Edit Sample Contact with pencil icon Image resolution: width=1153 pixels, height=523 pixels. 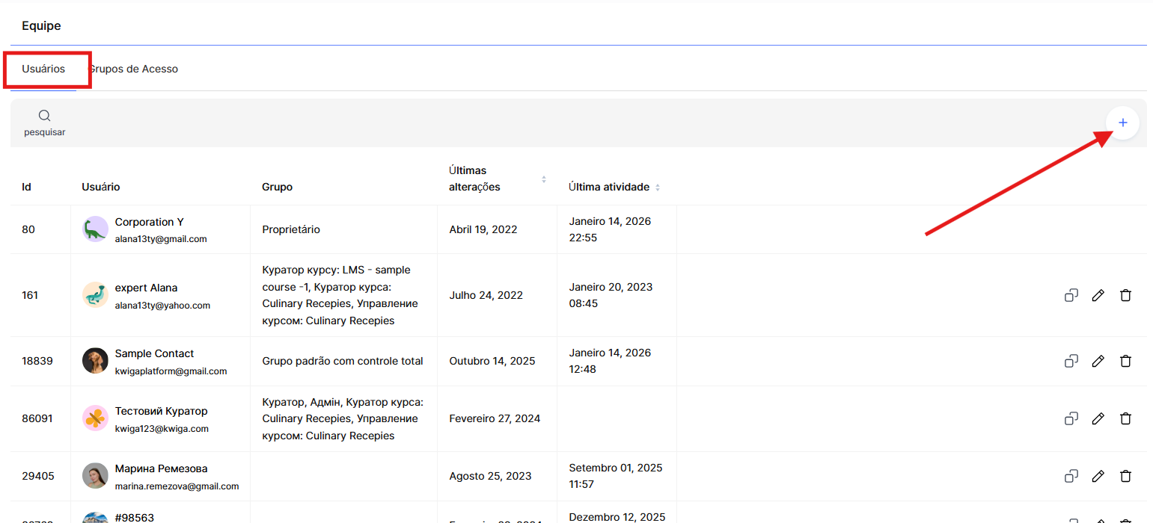pyautogui.click(x=1098, y=361)
